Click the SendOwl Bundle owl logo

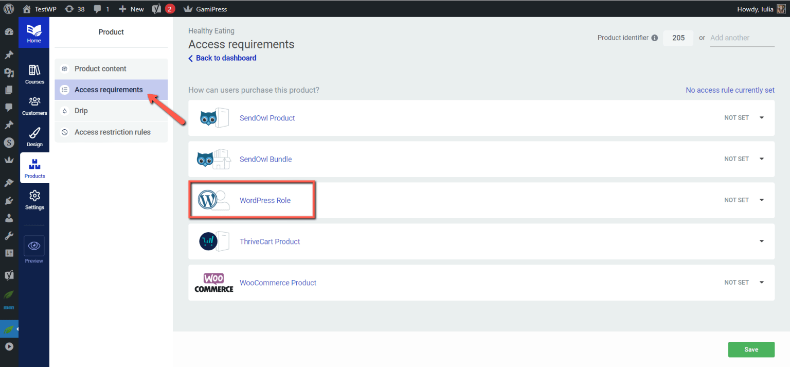pyautogui.click(x=214, y=159)
